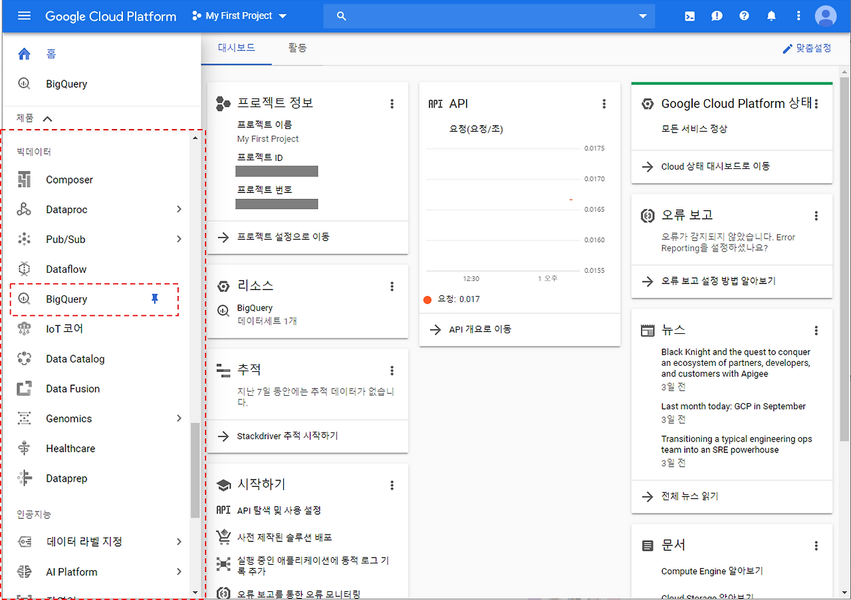Open the help question mark icon
The width and height of the screenshot is (851, 600).
point(744,16)
